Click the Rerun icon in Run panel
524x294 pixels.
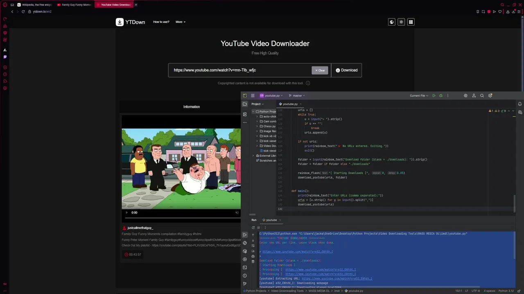click(253, 227)
